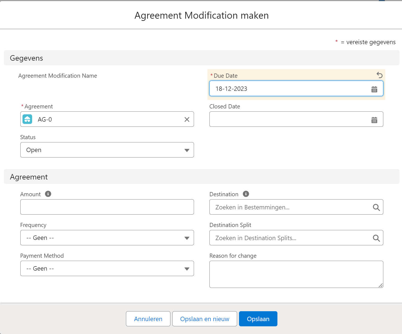Open the Frequency dropdown
The image size is (402, 334).
(x=107, y=238)
